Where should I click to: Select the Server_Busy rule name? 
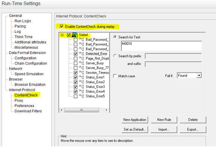tap(95, 63)
